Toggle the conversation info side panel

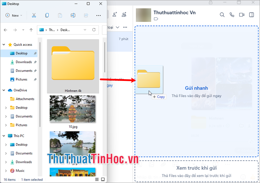(251, 15)
